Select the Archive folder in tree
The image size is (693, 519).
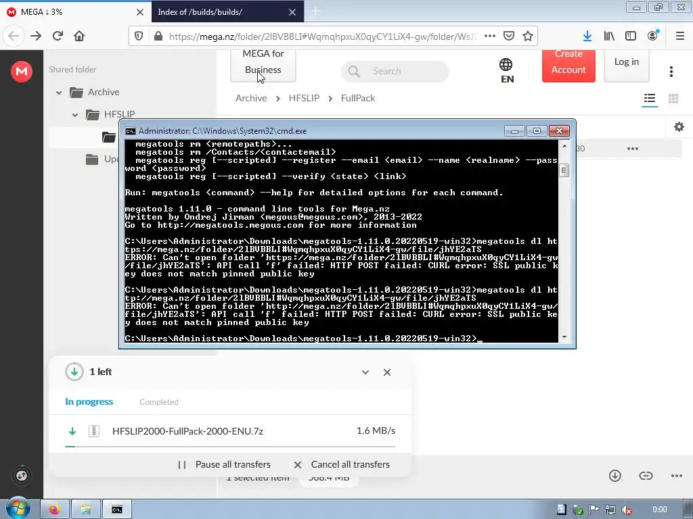tap(94, 92)
